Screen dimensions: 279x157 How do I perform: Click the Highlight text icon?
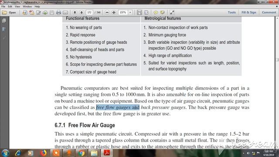(163, 13)
